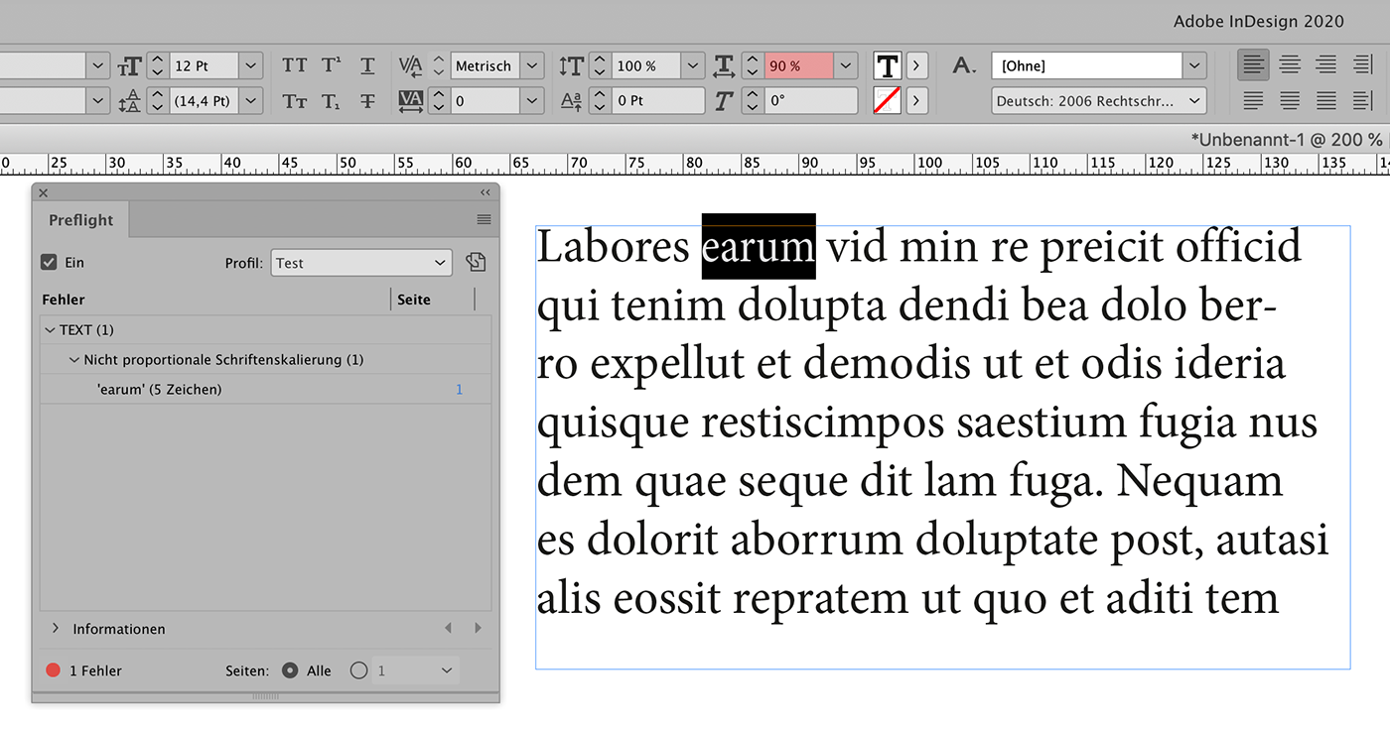
Task: Click the blue page 1 link
Action: (x=459, y=390)
